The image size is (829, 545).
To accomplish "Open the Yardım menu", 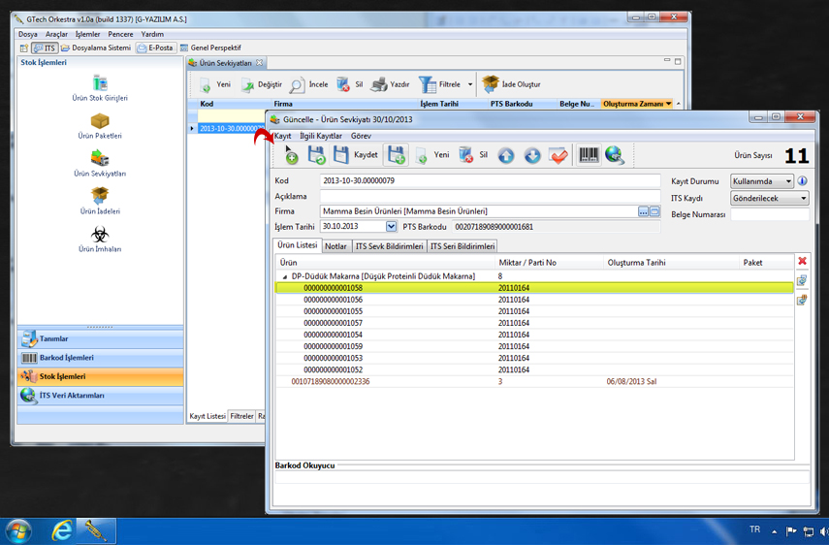I will tap(152, 34).
